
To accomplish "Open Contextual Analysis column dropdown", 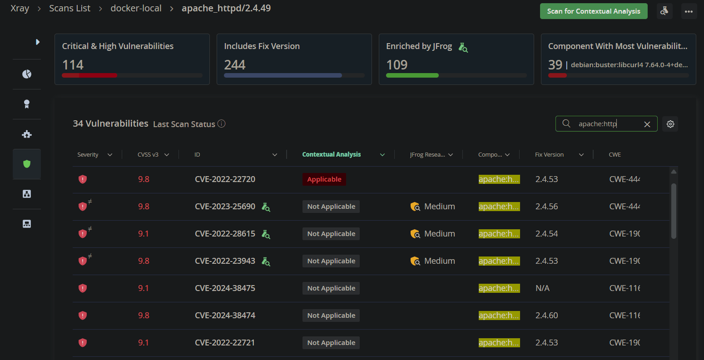I will coord(382,155).
